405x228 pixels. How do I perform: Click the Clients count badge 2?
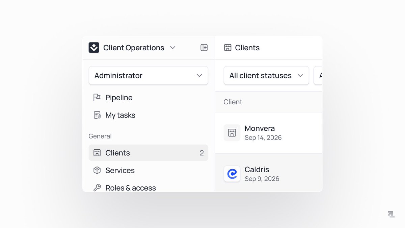pos(202,153)
